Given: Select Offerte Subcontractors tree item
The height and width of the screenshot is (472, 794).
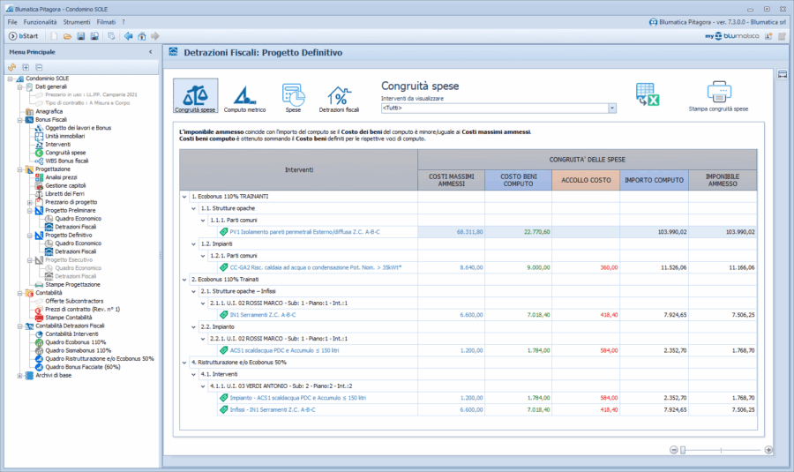Looking at the screenshot, I should coord(74,301).
